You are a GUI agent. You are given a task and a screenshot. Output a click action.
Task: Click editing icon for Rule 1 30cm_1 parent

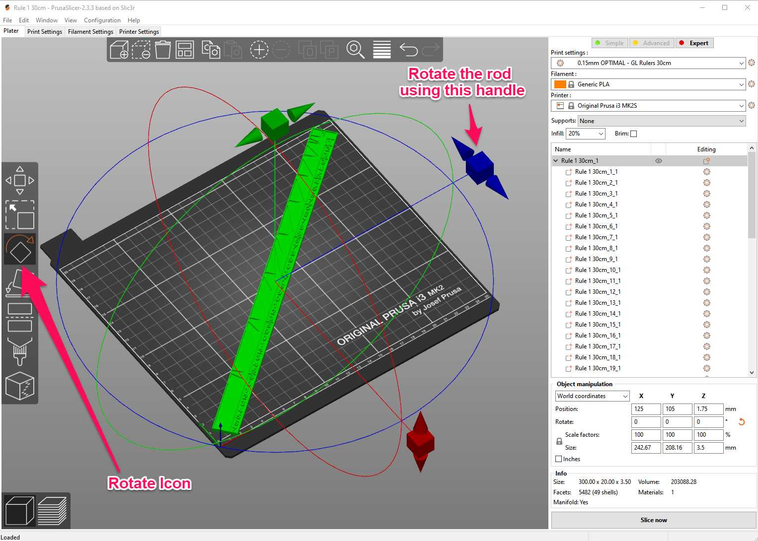click(706, 161)
